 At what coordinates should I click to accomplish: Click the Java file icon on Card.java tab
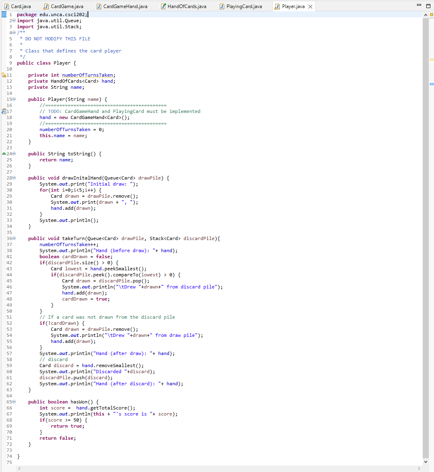pyautogui.click(x=7, y=6)
